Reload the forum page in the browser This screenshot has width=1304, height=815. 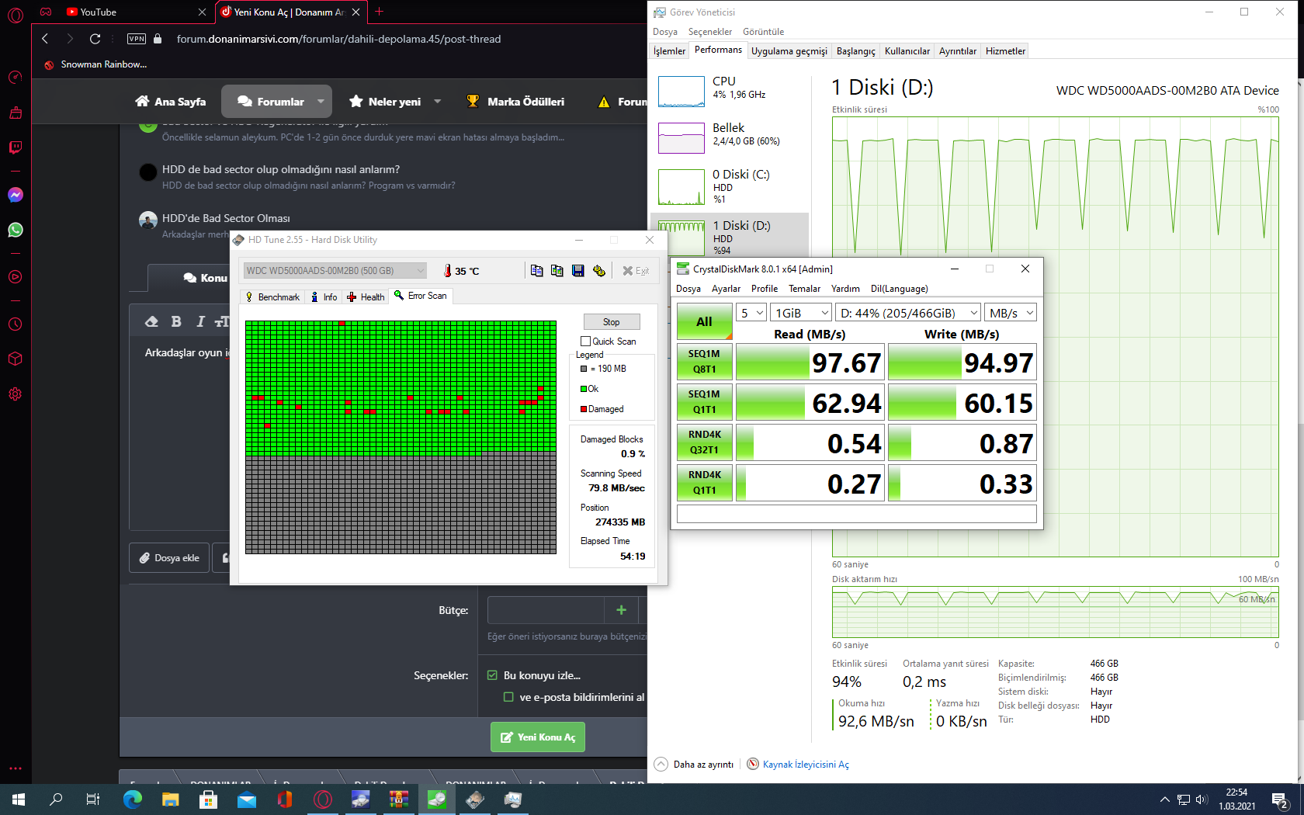(95, 39)
